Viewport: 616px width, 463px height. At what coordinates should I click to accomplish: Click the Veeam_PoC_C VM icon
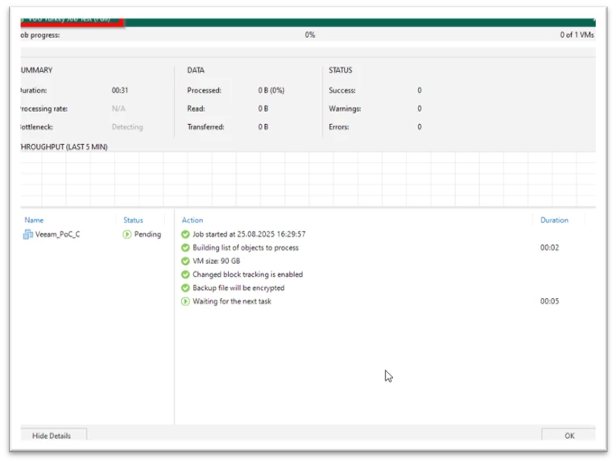click(28, 234)
